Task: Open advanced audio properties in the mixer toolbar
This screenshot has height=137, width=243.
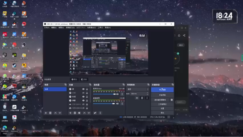Action: pos(95,113)
